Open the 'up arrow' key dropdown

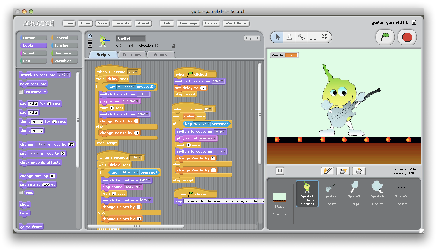click(201, 124)
